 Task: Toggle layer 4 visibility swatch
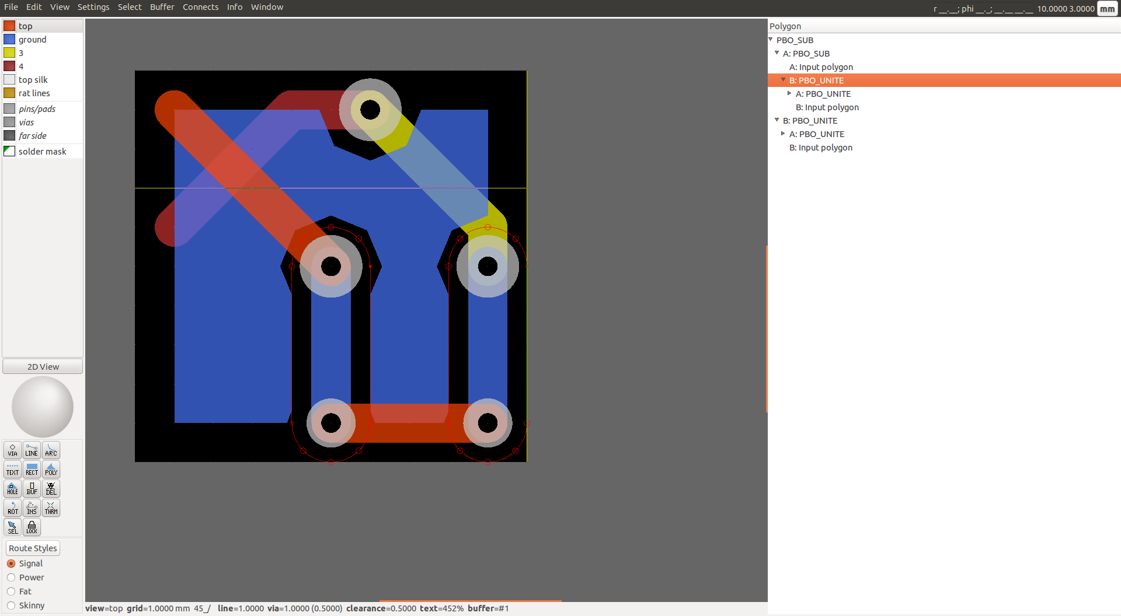[x=9, y=66]
